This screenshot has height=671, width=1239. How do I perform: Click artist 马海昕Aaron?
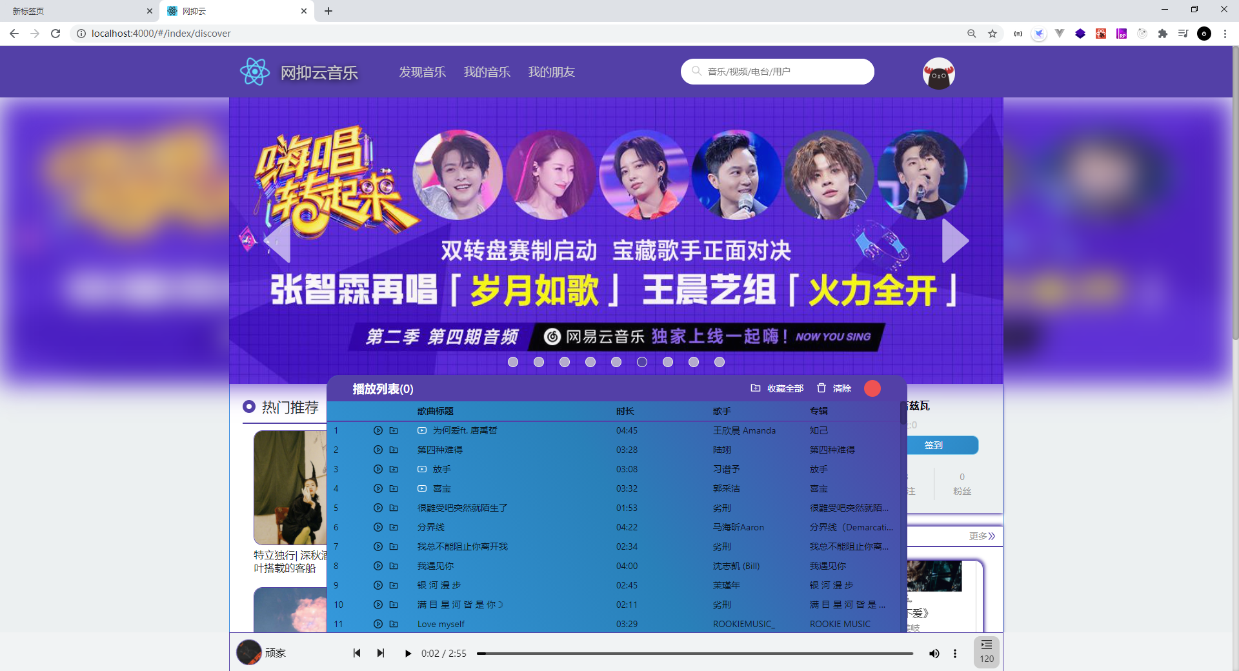738,527
